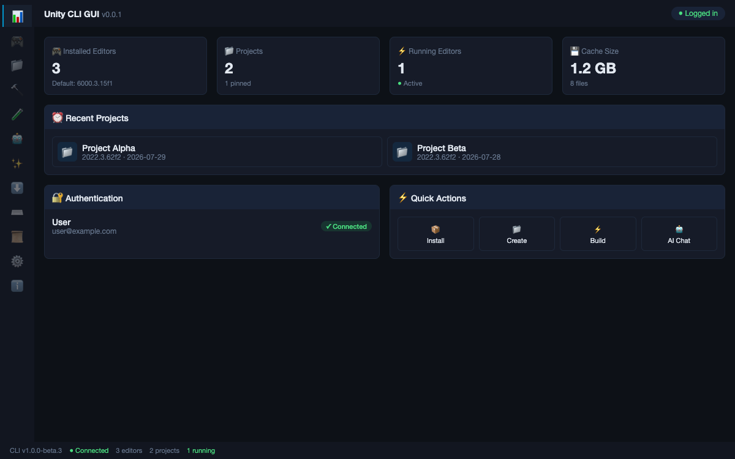The image size is (735, 459).
Task: Click Connected in the bottom status bar
Action: 89,450
